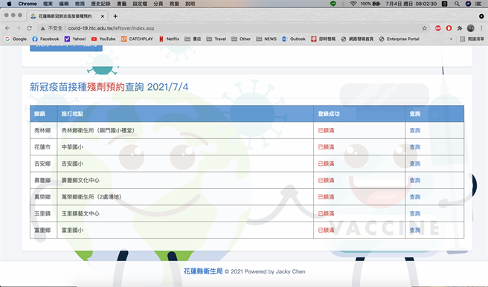
Task: Expand the NEWS bookmark folder
Action: tap(266, 39)
